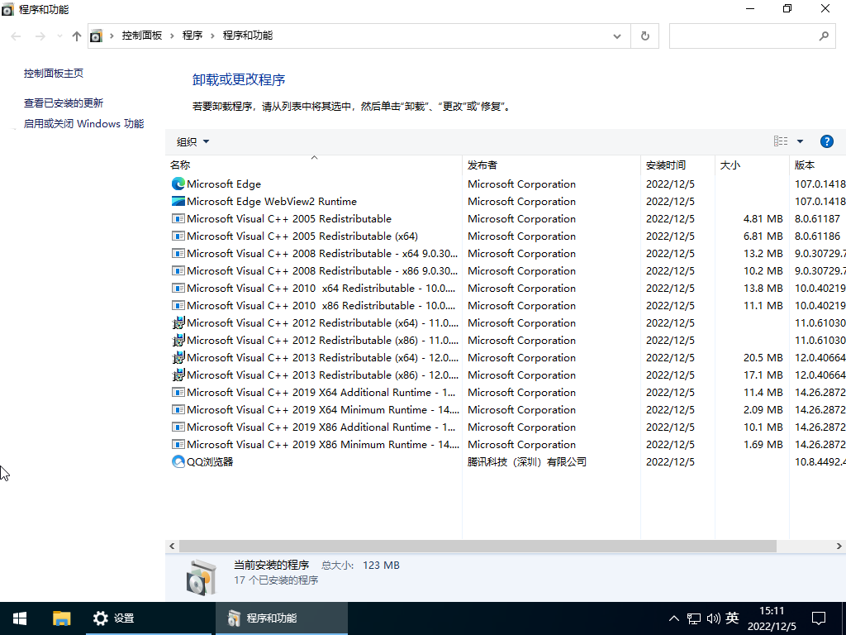Image resolution: width=846 pixels, height=635 pixels.
Task: Click the search magnifier icon
Action: 824,36
